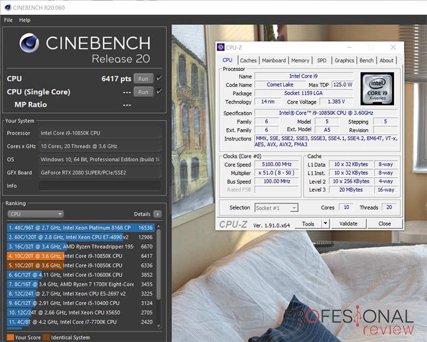Click the CPU score 6417 pts

coord(116,78)
